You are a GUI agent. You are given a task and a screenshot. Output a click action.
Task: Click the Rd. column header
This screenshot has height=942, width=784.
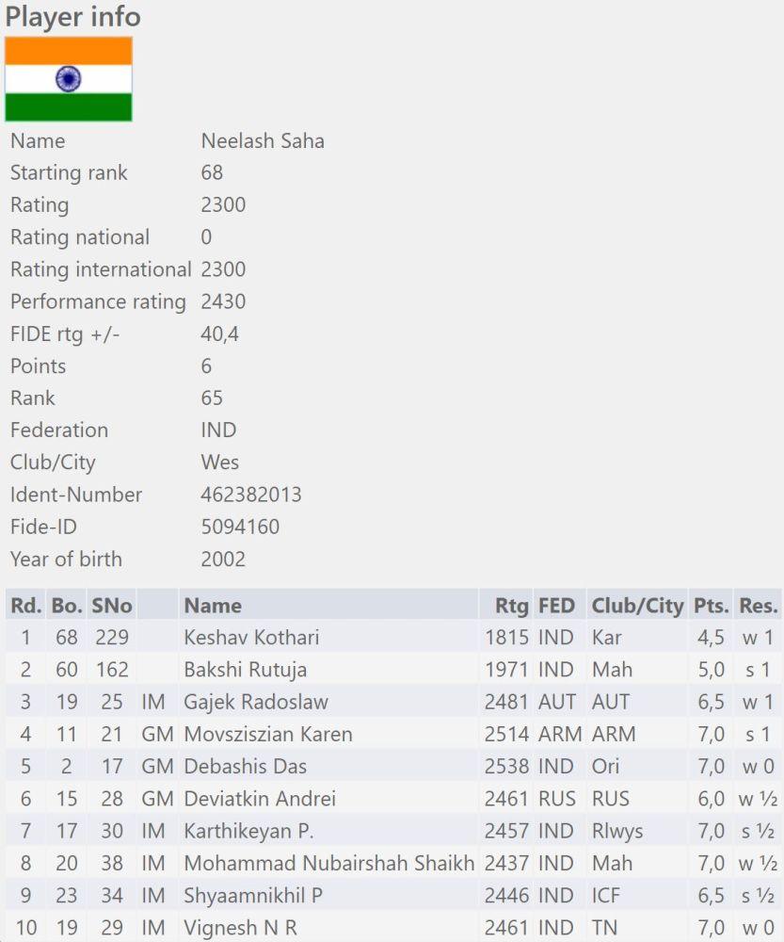pos(26,606)
